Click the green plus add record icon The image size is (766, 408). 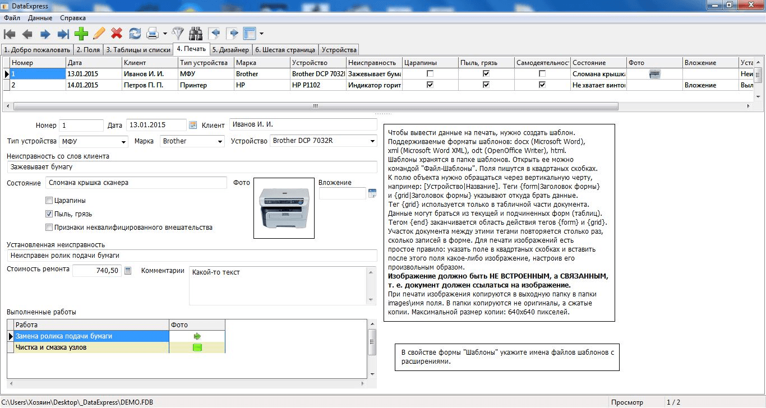pos(81,34)
